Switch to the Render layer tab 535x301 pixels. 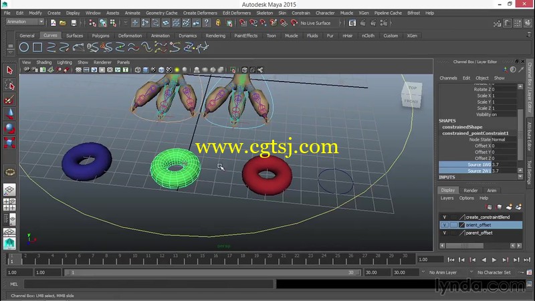pos(471,190)
